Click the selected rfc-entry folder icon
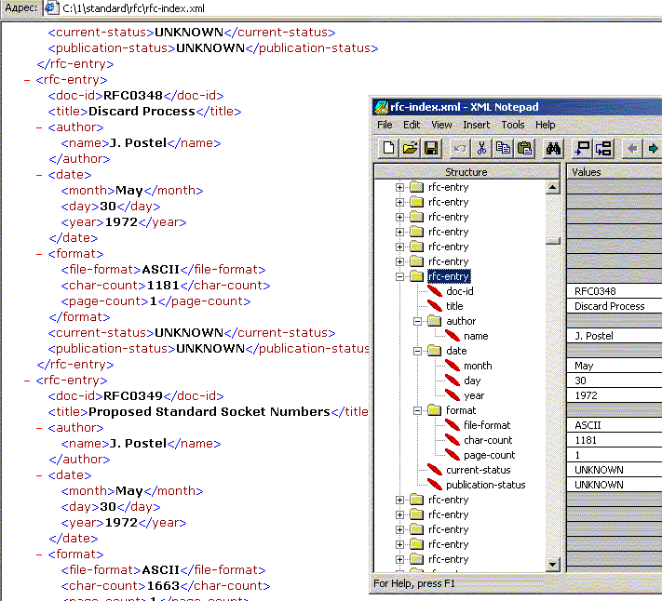This screenshot has width=662, height=601. pyautogui.click(x=417, y=275)
